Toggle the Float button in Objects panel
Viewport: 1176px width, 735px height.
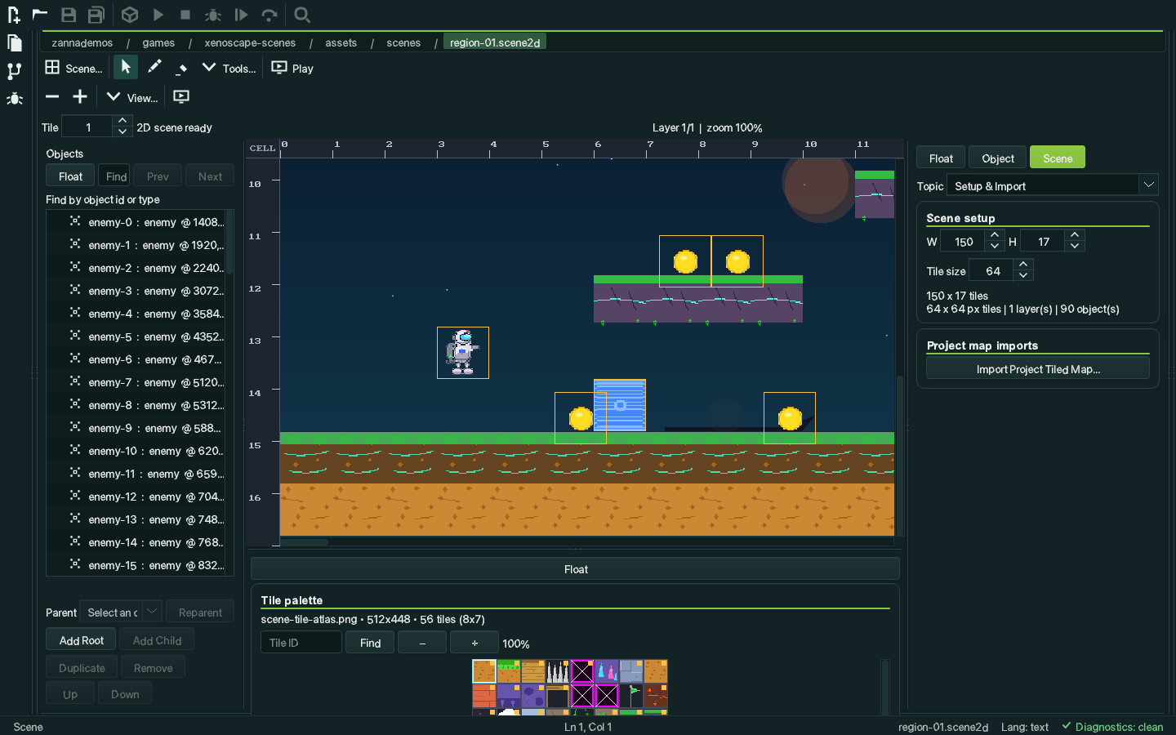coord(70,176)
